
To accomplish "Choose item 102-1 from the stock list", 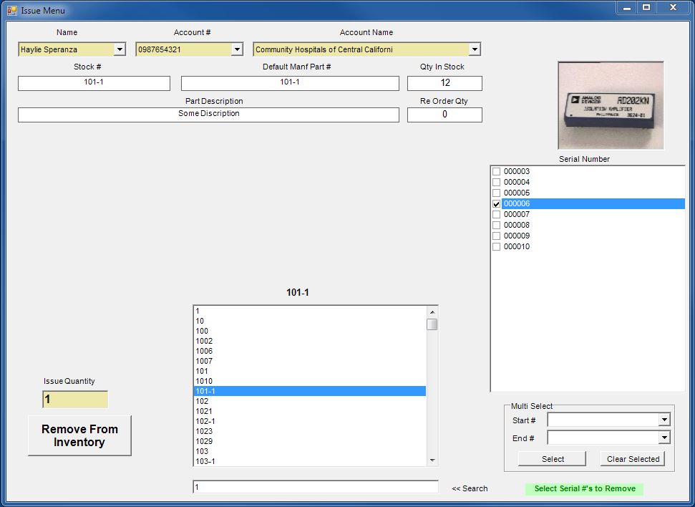I will pyautogui.click(x=205, y=421).
